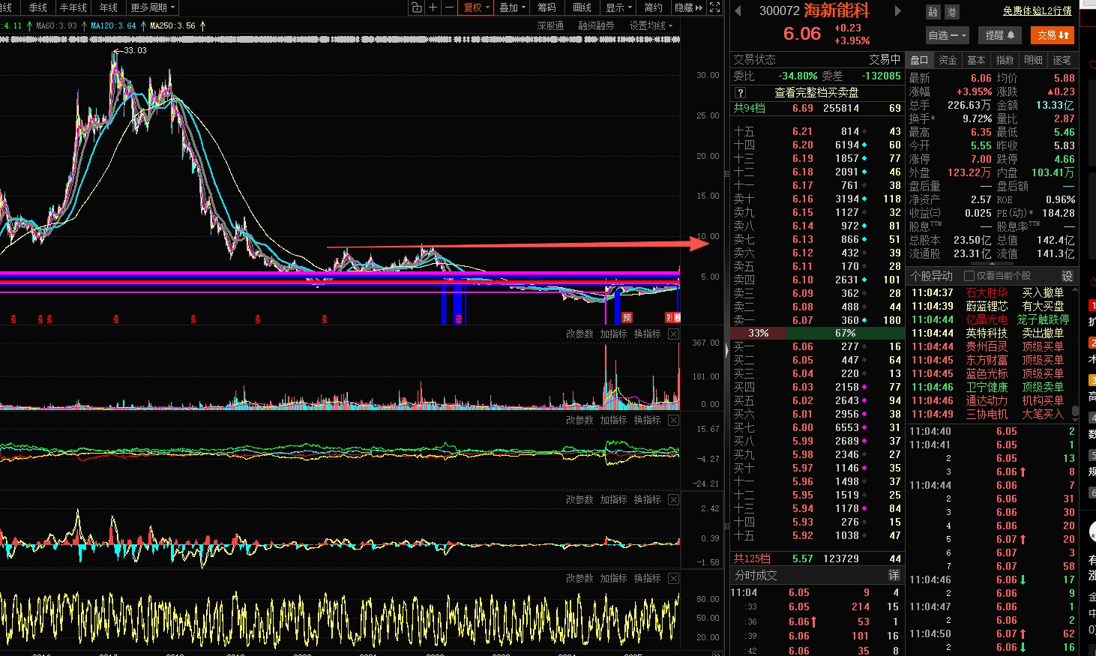Click the 隐藏 double-arrow hide button
The width and height of the screenshot is (1096, 656).
click(x=689, y=7)
